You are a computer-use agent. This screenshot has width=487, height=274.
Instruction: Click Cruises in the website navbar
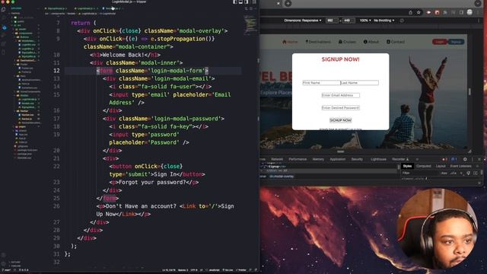click(347, 42)
